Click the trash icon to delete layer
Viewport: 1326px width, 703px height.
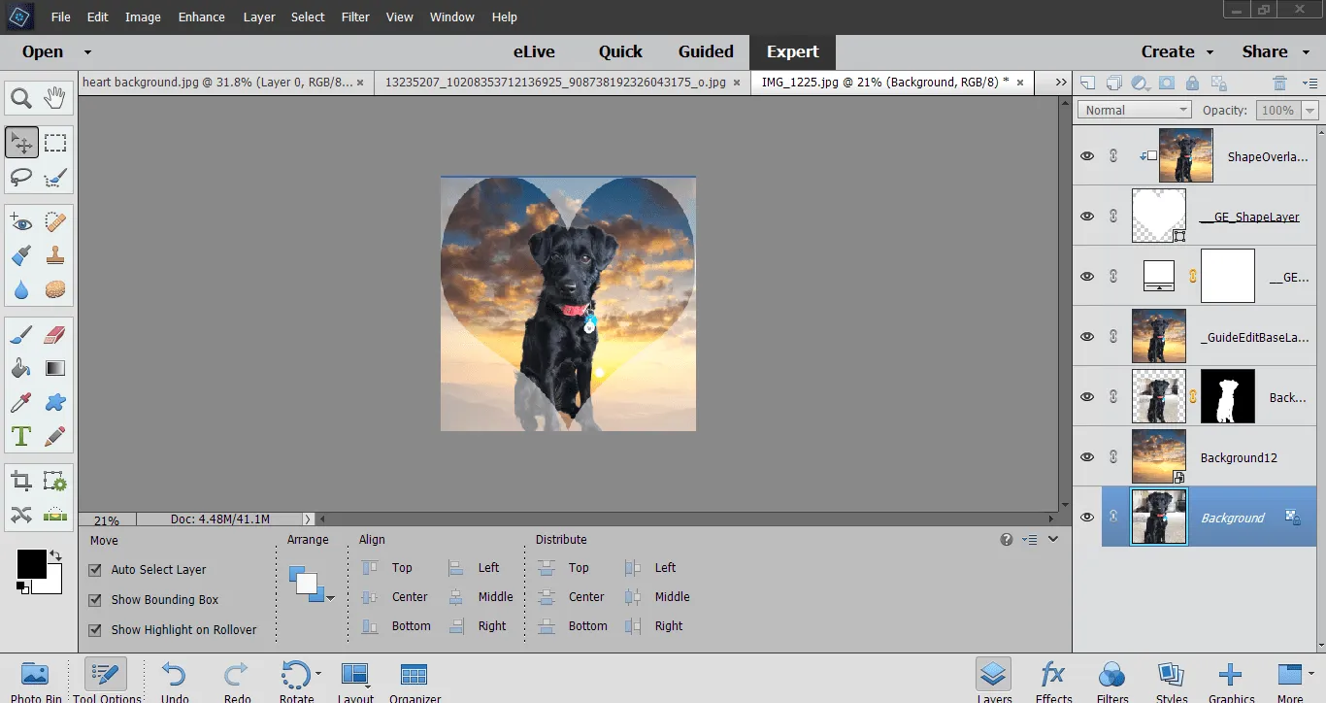(1280, 84)
